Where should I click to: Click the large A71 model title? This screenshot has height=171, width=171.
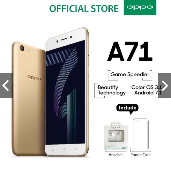[130, 52]
